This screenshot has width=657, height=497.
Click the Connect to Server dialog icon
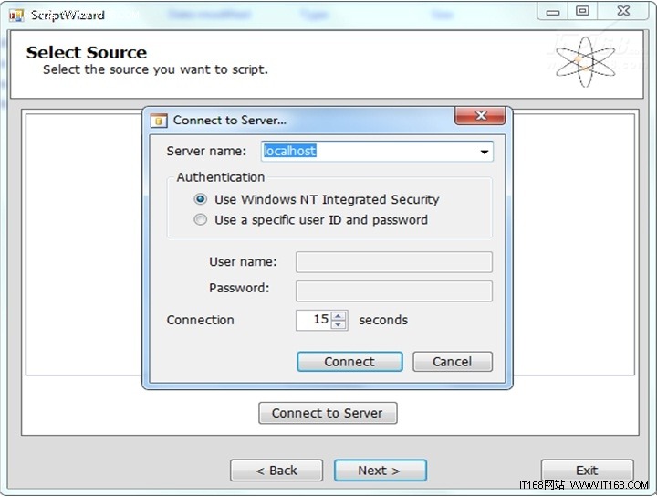point(159,121)
